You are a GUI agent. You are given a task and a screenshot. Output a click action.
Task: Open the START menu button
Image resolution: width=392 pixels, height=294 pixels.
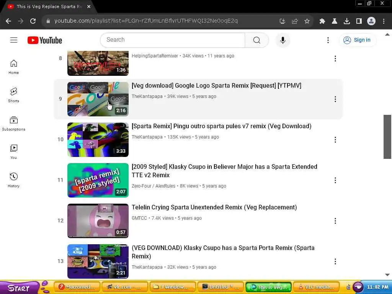[x=20, y=287]
